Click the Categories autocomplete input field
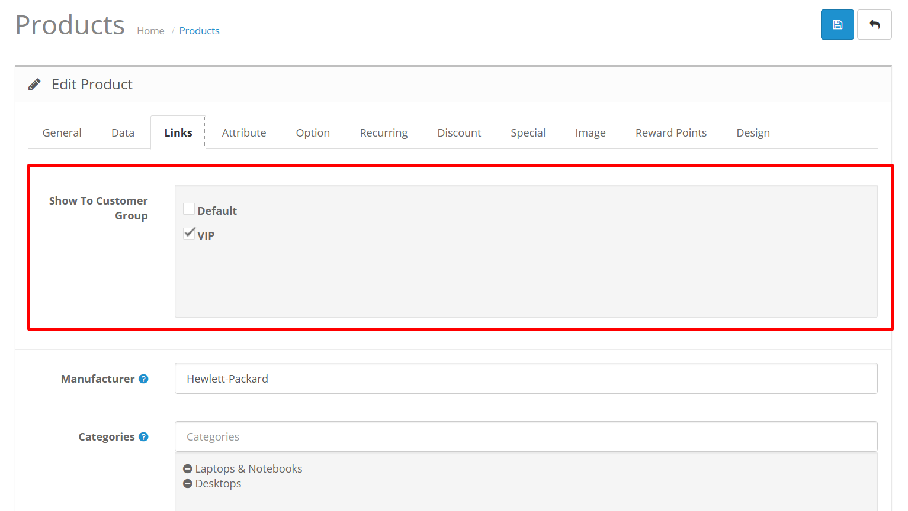Viewport: 908px width, 511px height. pos(526,436)
